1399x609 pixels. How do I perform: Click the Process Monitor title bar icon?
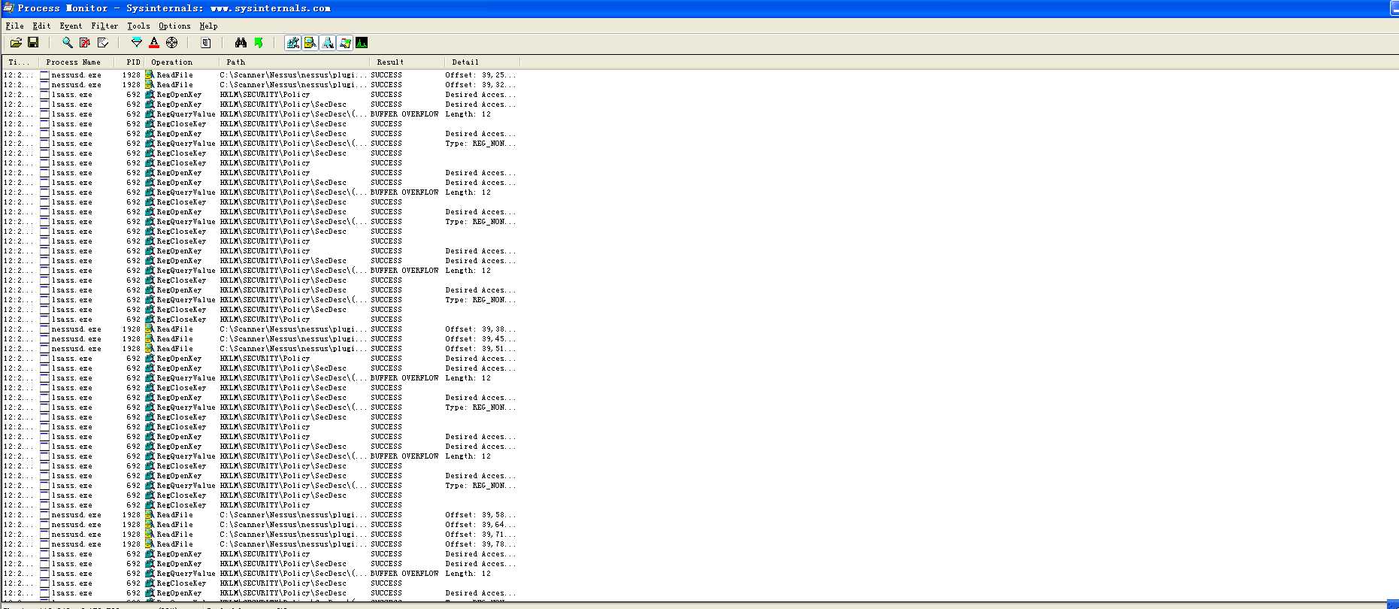pos(8,8)
